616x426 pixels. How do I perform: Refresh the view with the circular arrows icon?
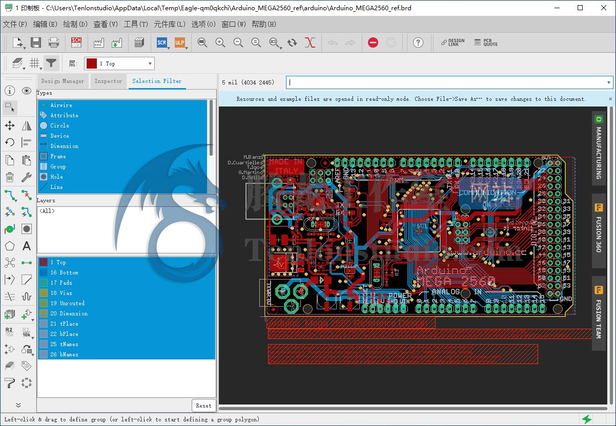pos(292,43)
